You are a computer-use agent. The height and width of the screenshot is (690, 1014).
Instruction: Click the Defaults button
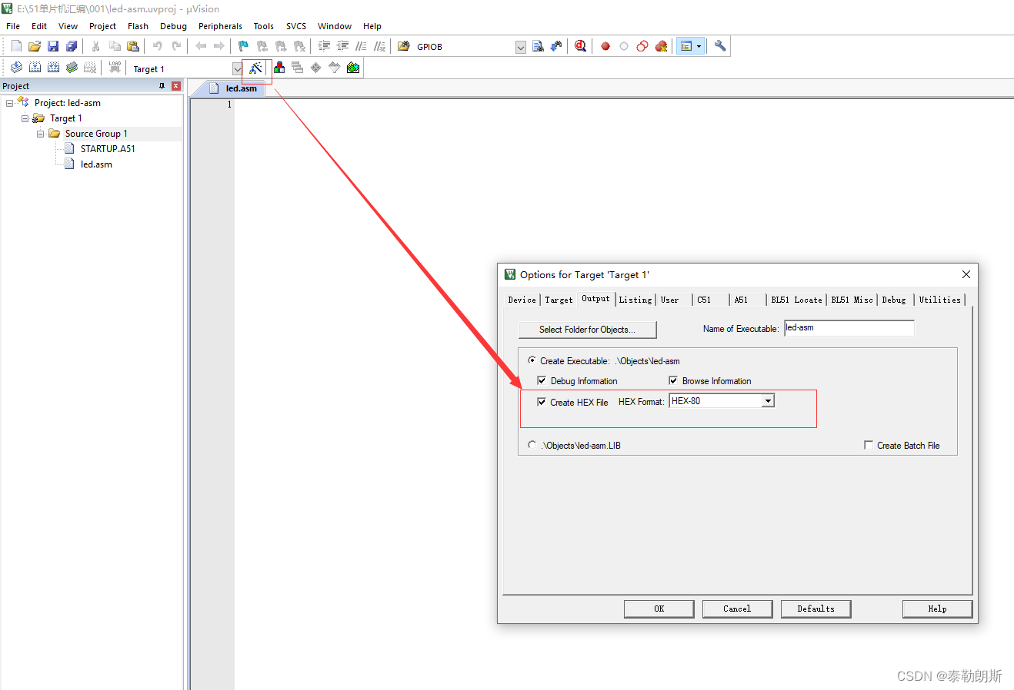(x=816, y=609)
